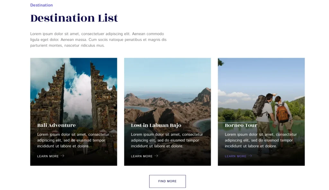Click the purple Destination label above heading
The height and width of the screenshot is (190, 329).
pos(41,5)
